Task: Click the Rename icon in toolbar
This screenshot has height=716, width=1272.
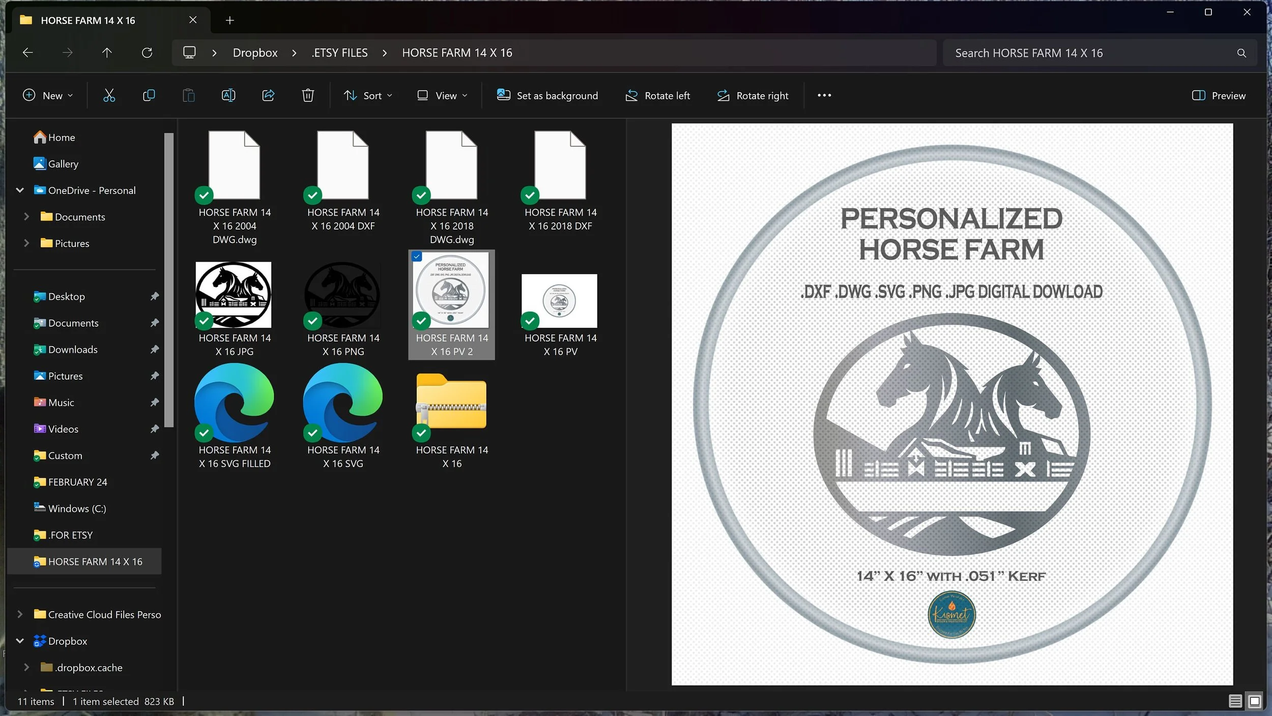Action: 228,95
